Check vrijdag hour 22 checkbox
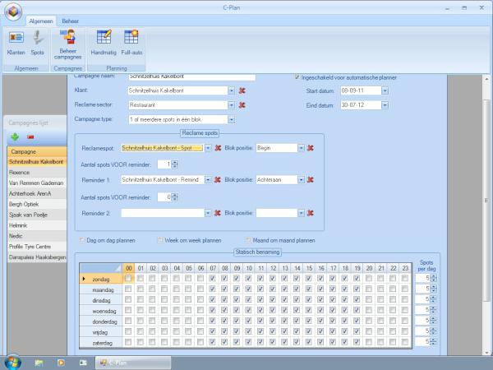 393,331
